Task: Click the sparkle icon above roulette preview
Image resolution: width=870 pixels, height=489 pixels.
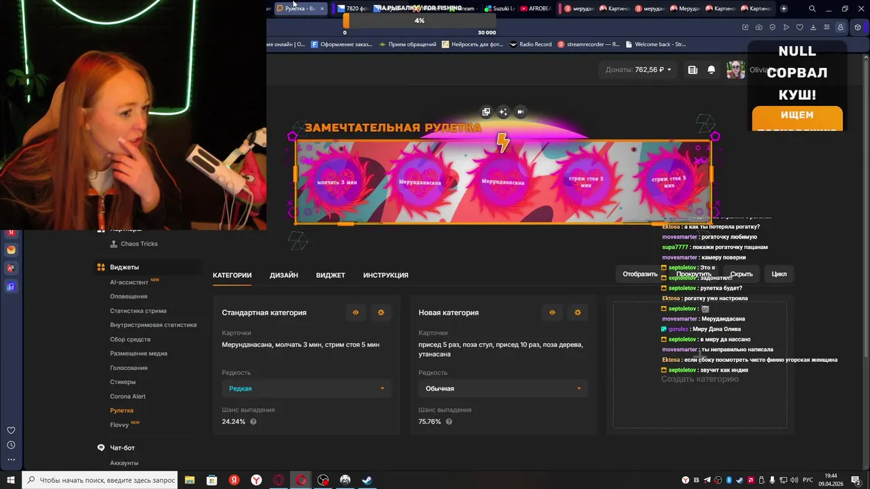Action: (503, 112)
